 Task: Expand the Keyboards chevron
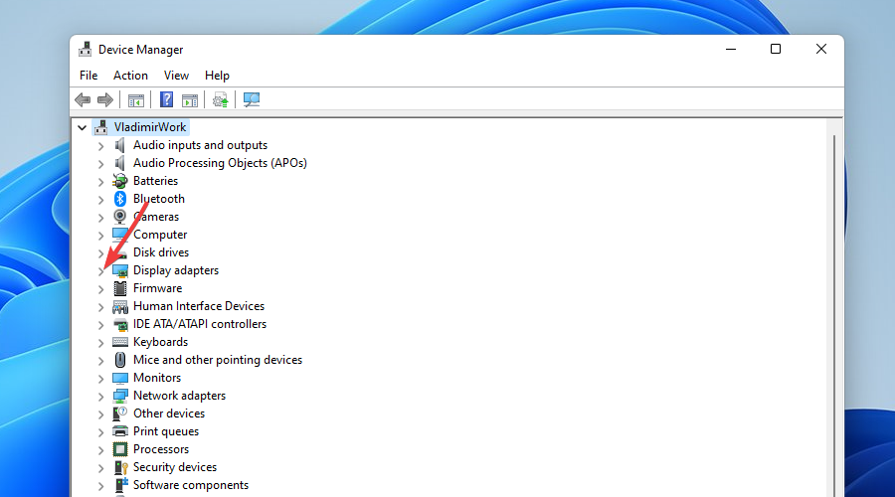click(101, 343)
